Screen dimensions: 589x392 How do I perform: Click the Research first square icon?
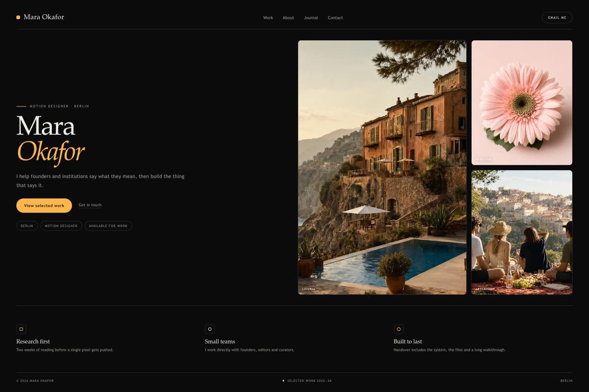[x=21, y=329]
